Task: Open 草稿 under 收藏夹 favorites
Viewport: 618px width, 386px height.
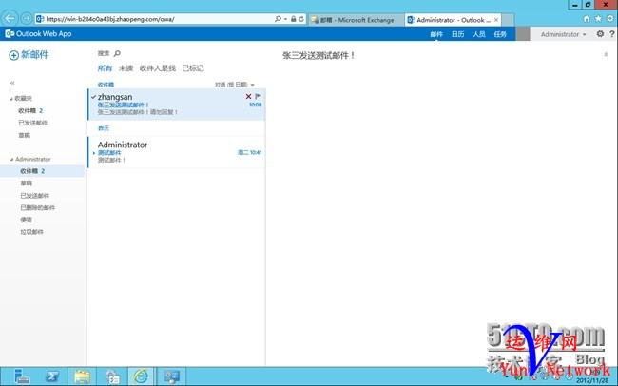Action: tap(24, 135)
